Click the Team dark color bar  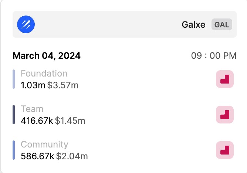click(x=14, y=115)
